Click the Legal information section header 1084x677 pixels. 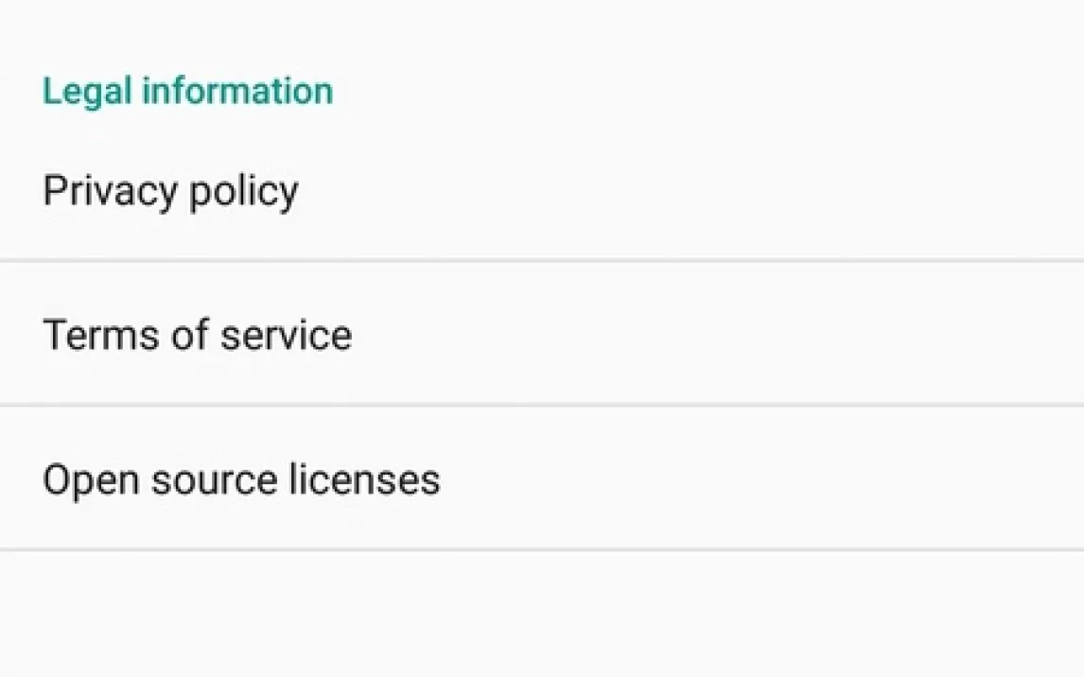[188, 91]
